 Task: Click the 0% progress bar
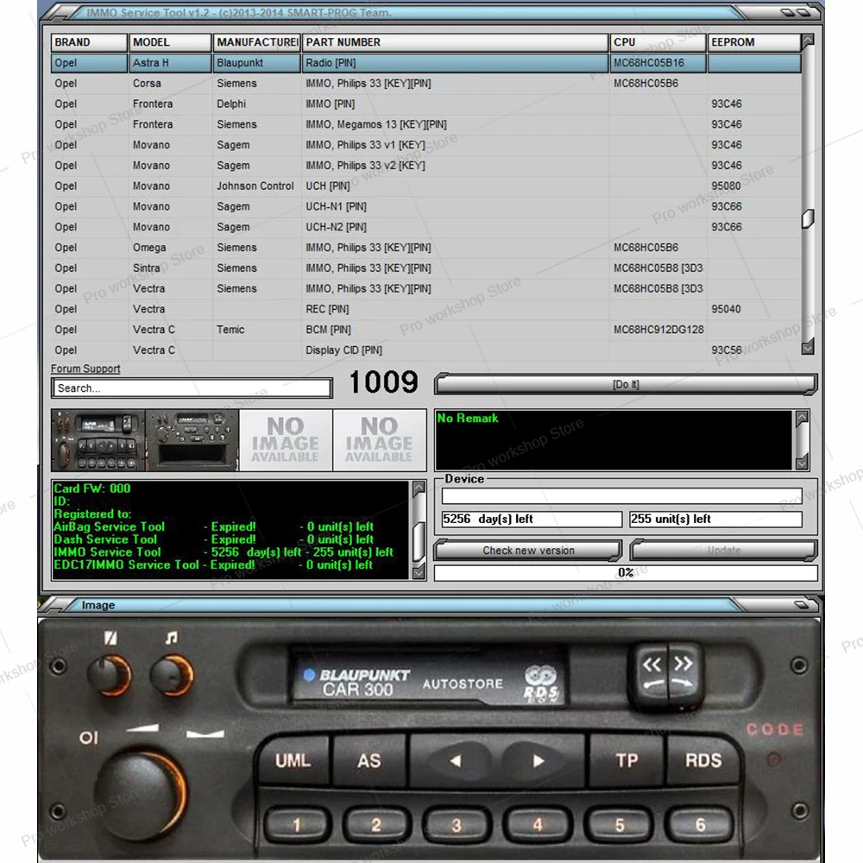[x=626, y=572]
